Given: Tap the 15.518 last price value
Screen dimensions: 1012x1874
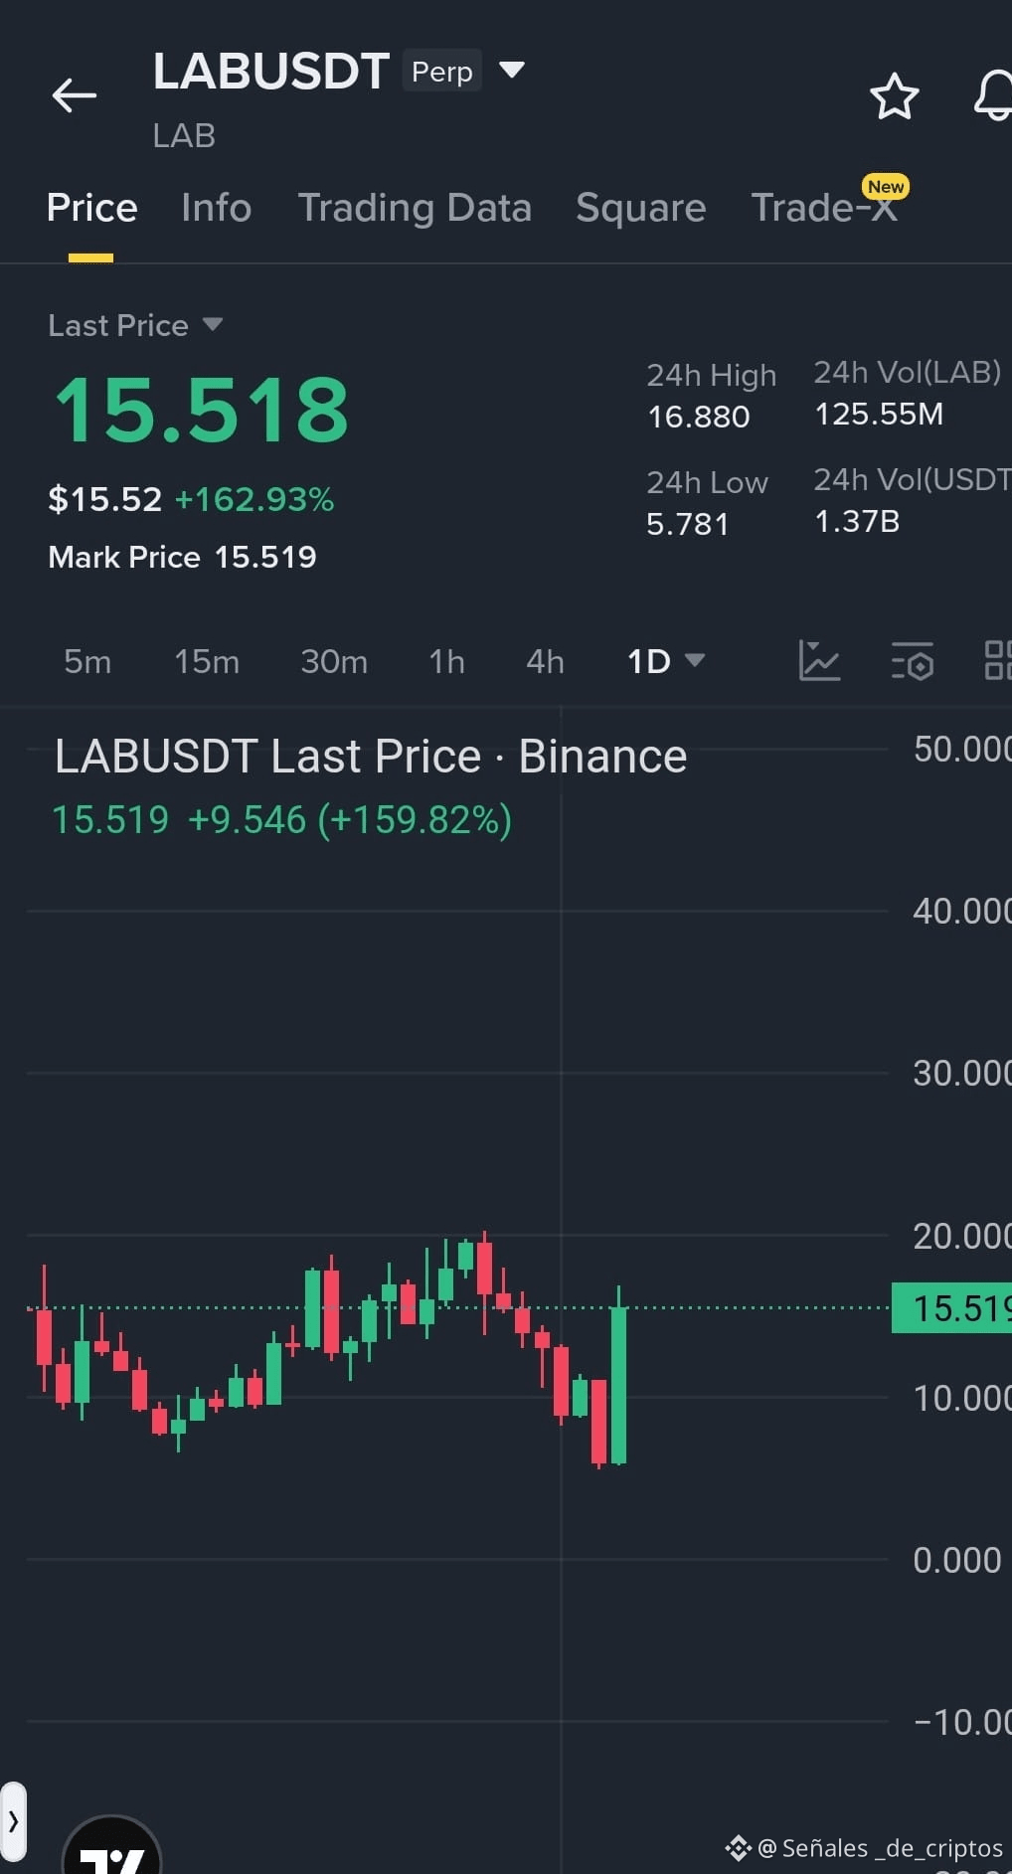Looking at the screenshot, I should click(202, 410).
